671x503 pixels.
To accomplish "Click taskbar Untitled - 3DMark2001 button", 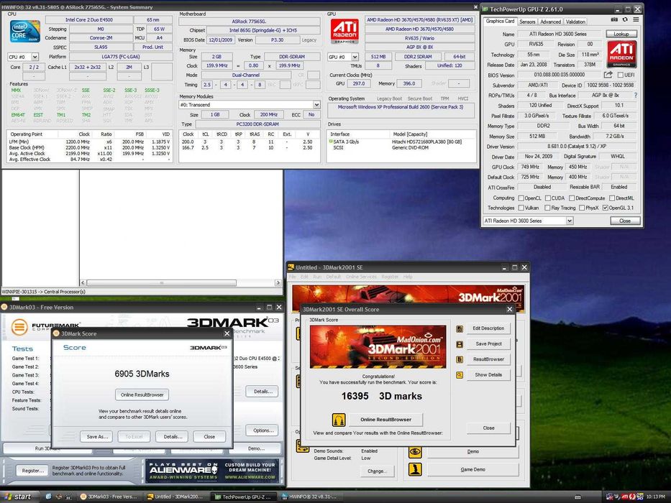I will (x=176, y=497).
